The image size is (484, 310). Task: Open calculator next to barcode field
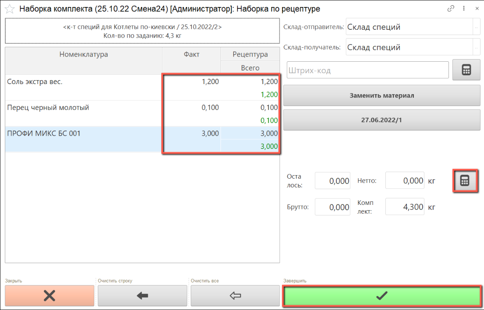466,70
